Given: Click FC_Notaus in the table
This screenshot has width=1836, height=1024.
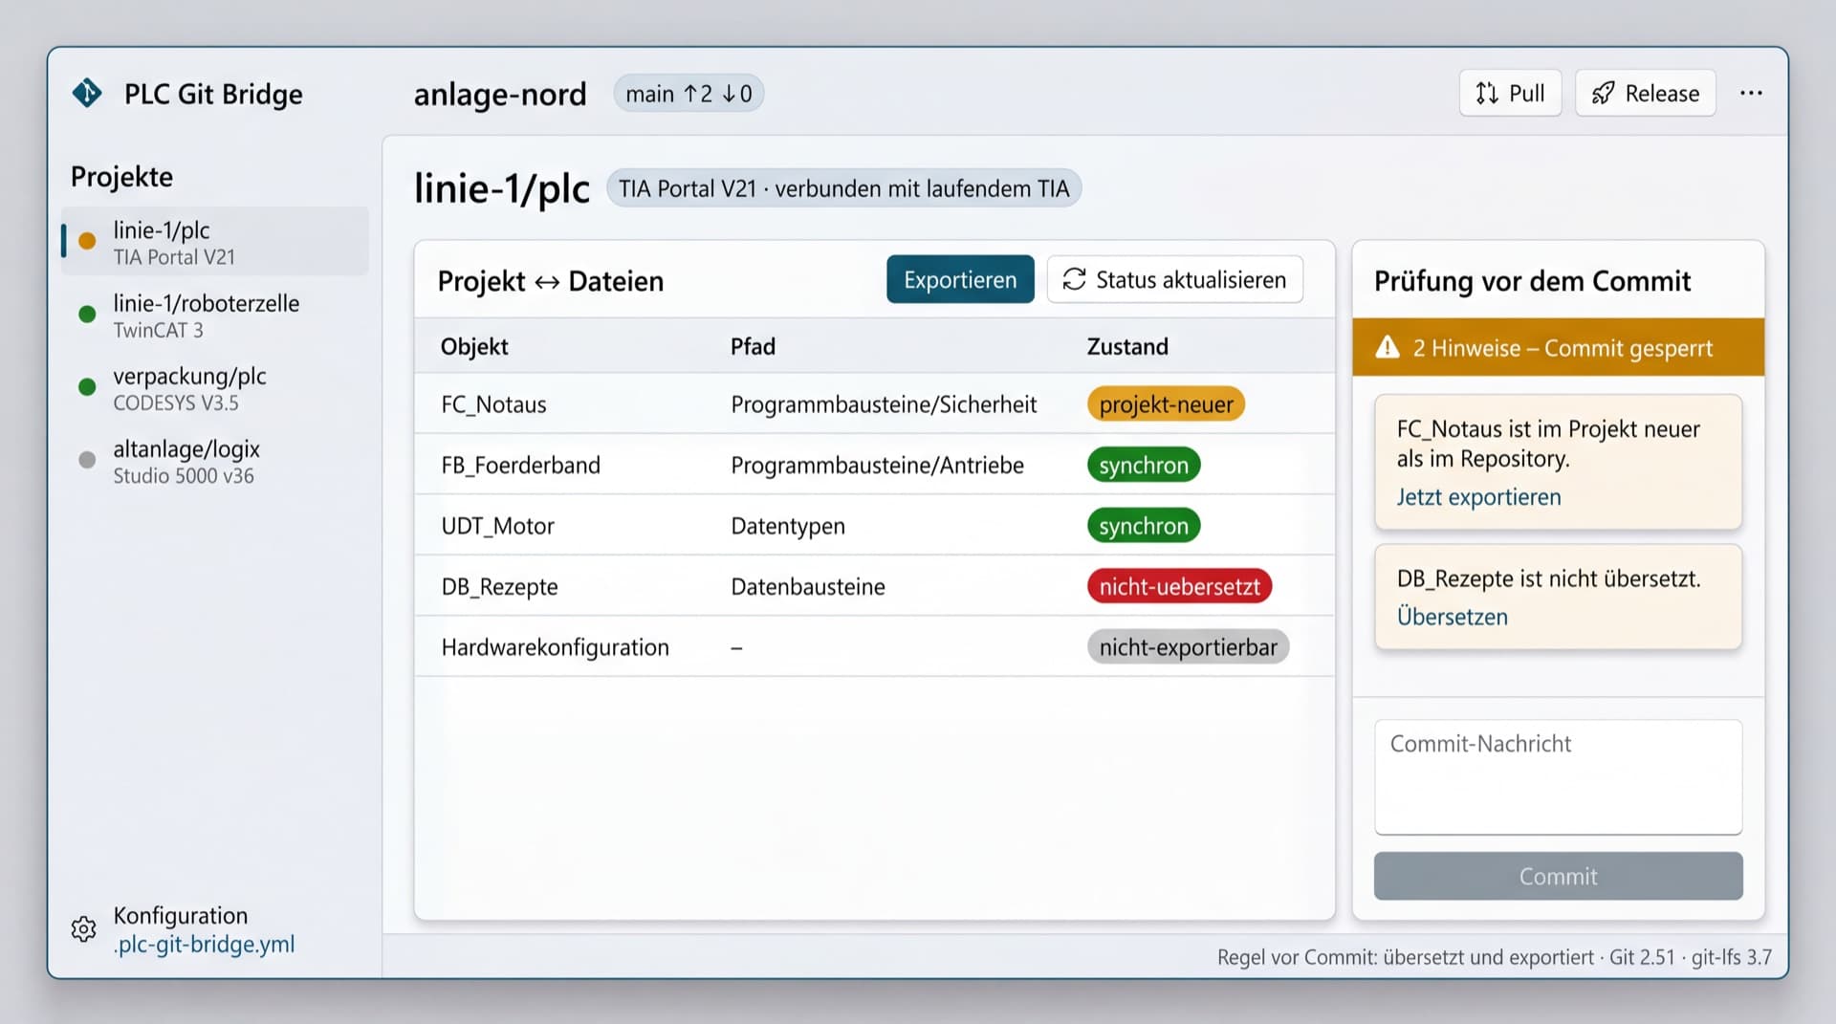Looking at the screenshot, I should click(493, 404).
